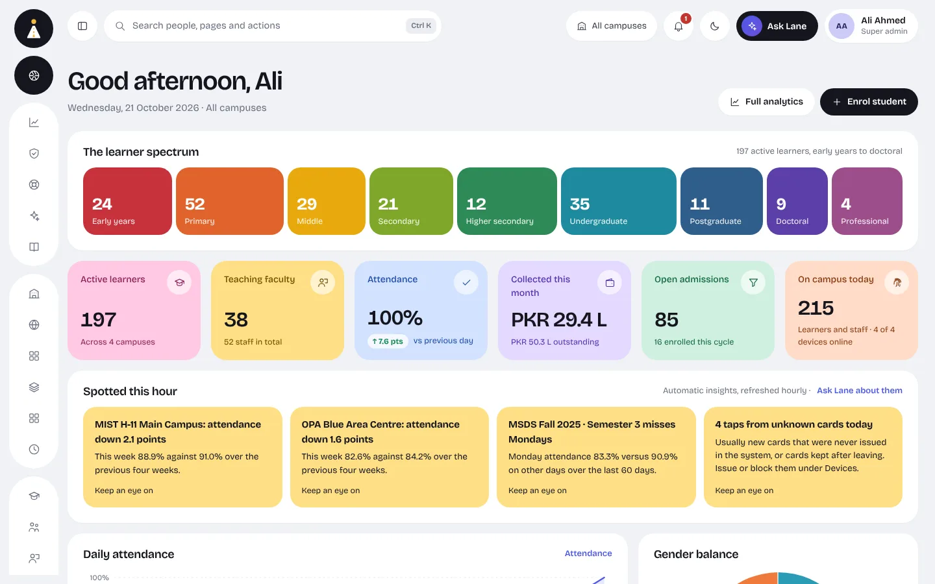Click the Full analytics button
This screenshot has width=935, height=584.
click(x=766, y=102)
